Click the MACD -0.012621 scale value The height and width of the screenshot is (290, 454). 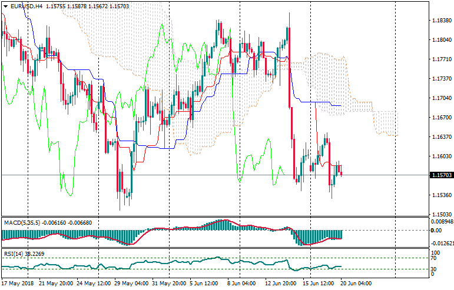point(442,242)
